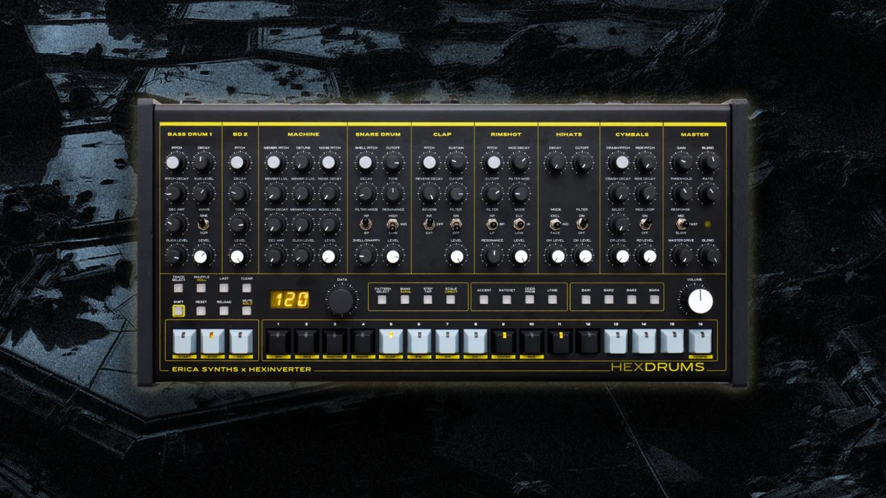886x498 pixels.
Task: Select BAR3
Action: tap(631, 300)
